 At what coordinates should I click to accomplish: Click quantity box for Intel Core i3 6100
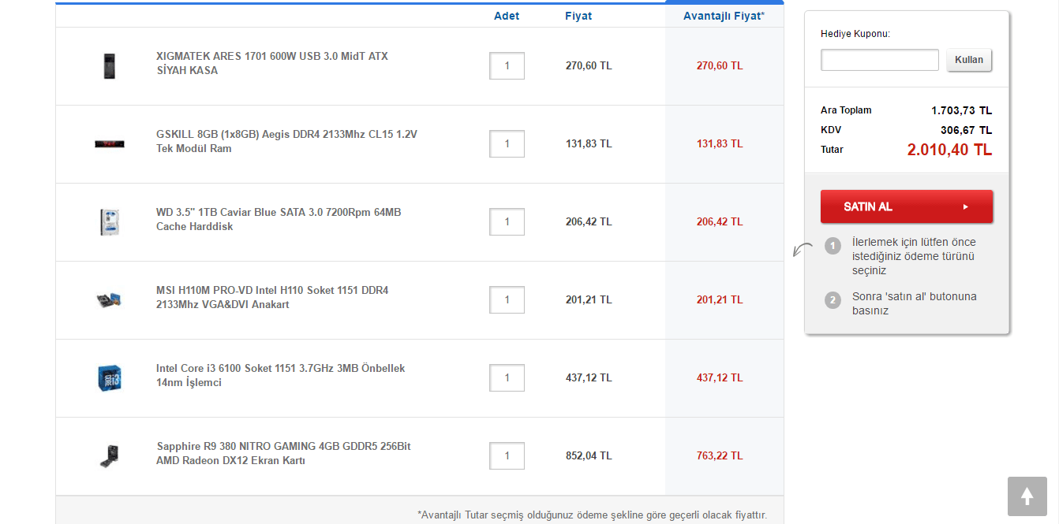(507, 377)
